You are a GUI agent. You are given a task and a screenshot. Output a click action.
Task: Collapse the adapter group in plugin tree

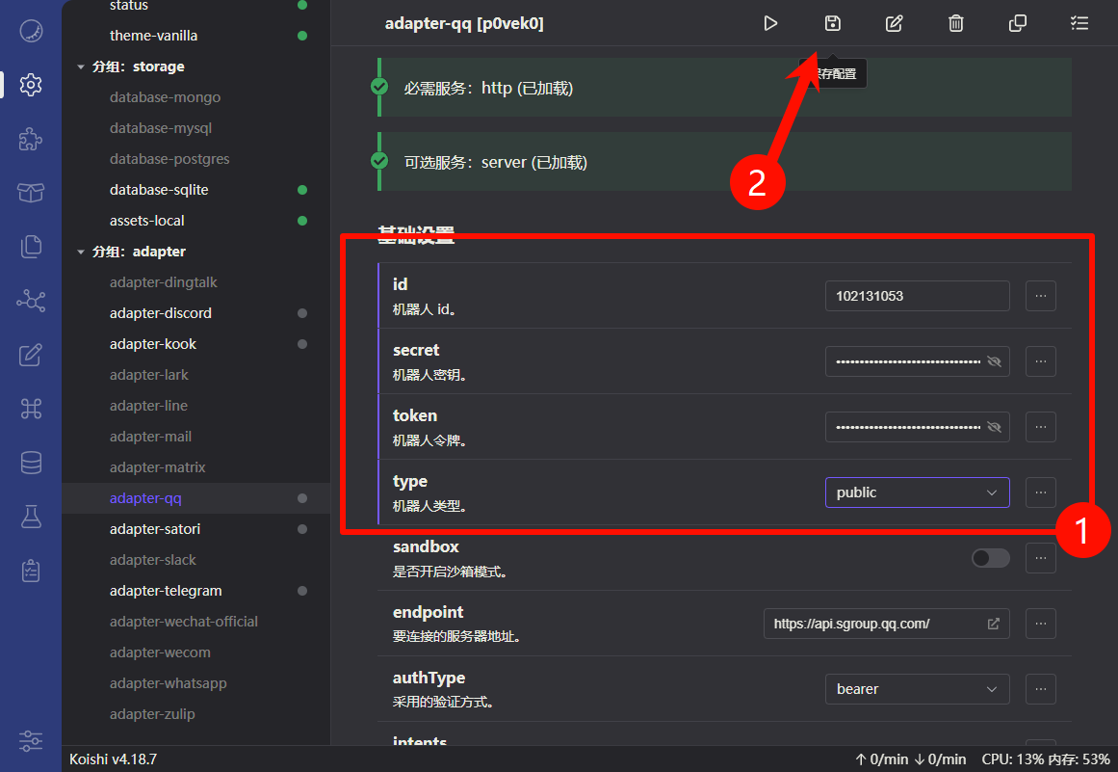(x=81, y=252)
